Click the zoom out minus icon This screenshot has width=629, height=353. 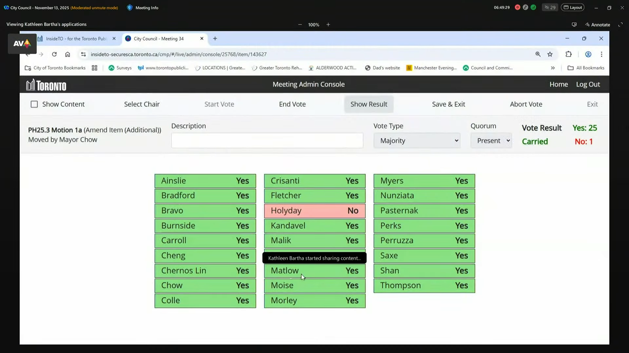300,25
